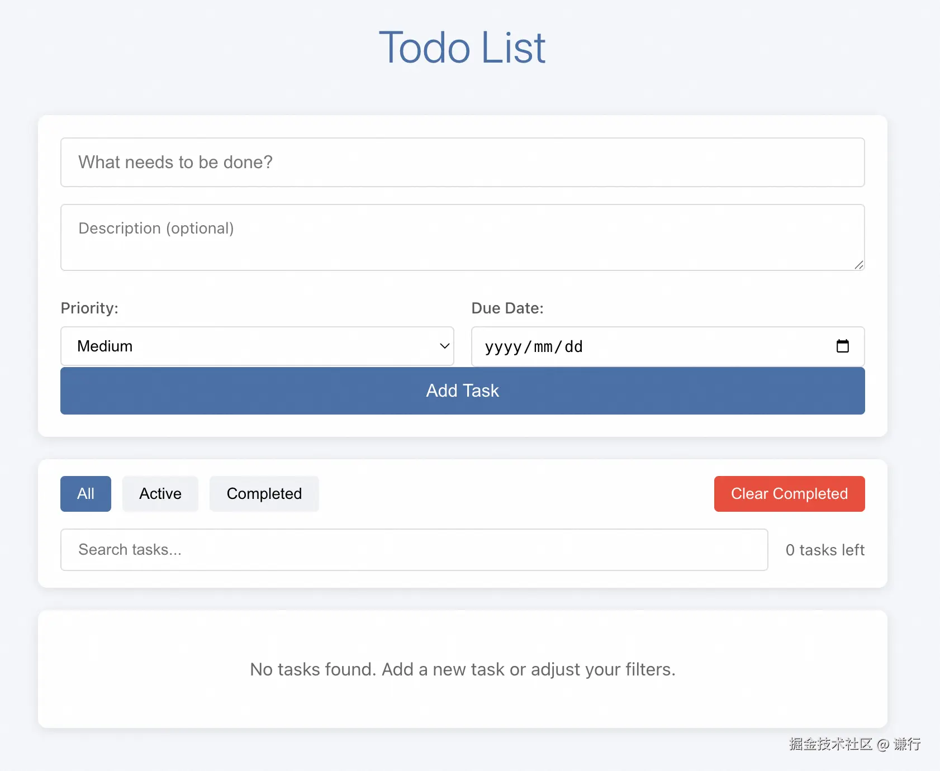Click the Due Date field label
Image resolution: width=940 pixels, height=771 pixels.
(x=507, y=308)
